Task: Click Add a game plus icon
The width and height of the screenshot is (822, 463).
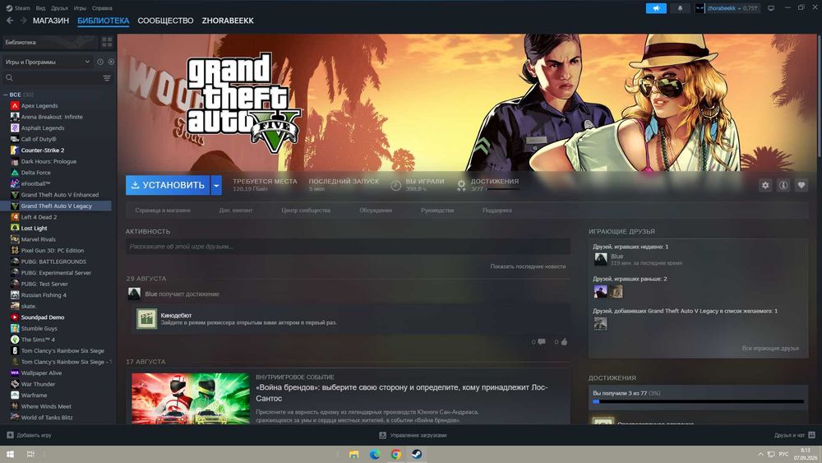Action: tap(10, 435)
